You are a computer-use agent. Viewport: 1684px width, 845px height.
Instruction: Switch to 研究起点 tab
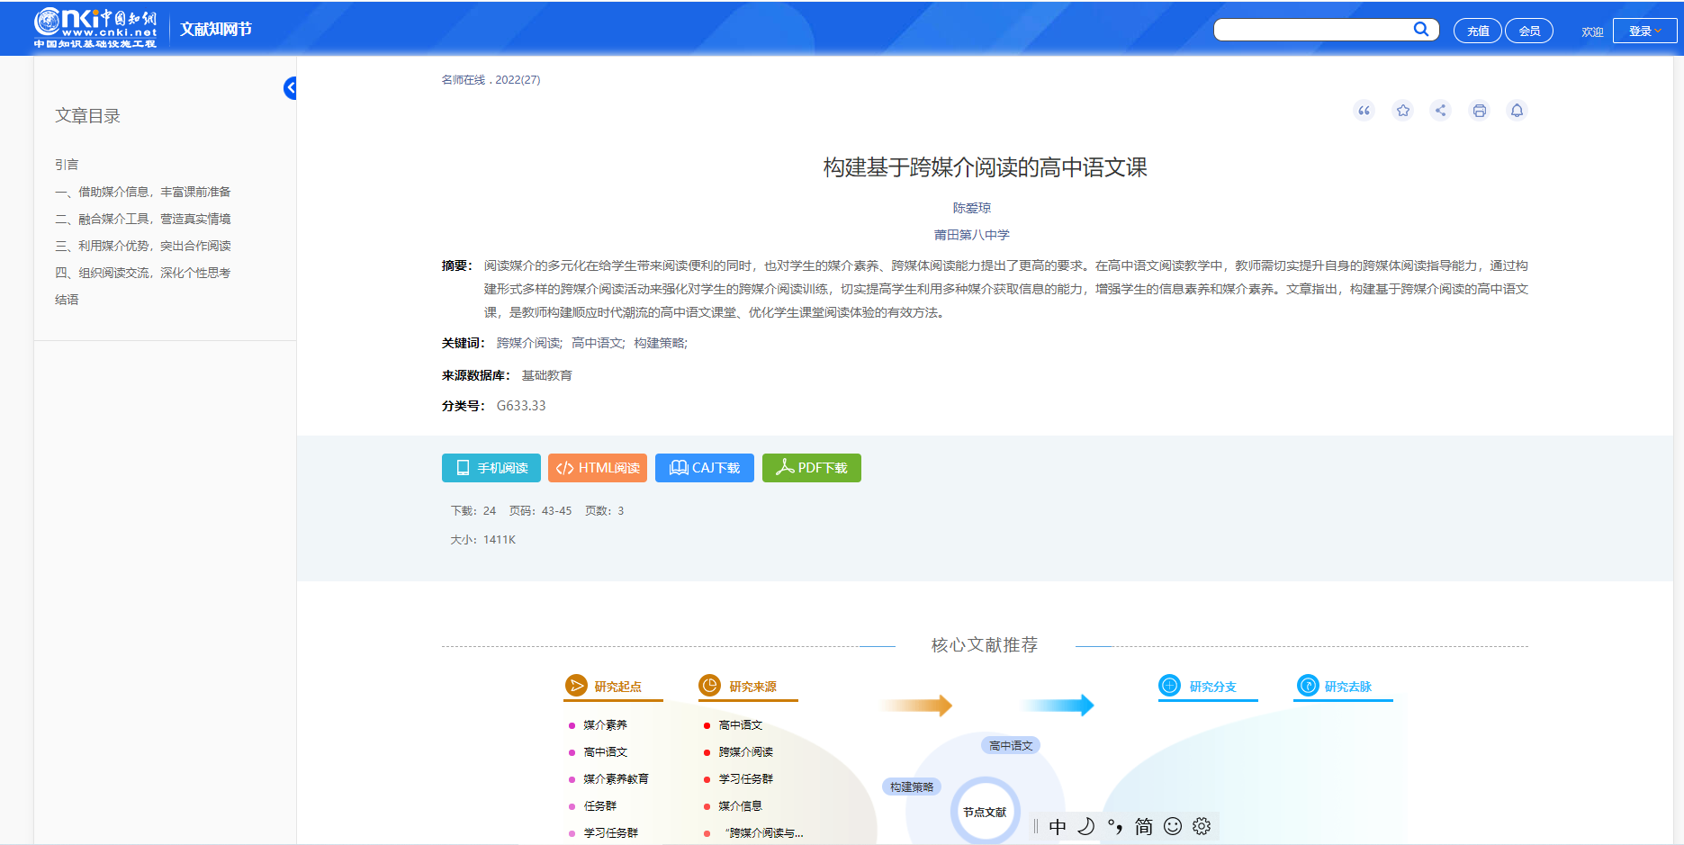617,687
